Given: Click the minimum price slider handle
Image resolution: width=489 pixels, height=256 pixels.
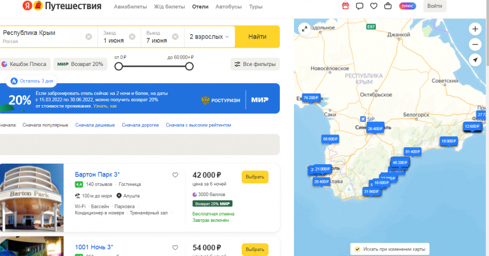Looking at the screenshot, I should [119, 67].
